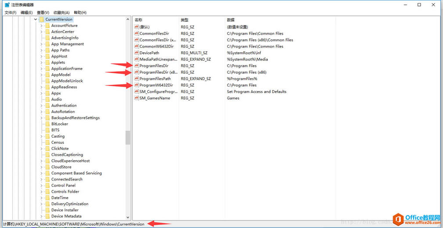Viewport: 443px width, 228px height.
Task: Open the 帮助(H) menu
Action: [x=80, y=13]
